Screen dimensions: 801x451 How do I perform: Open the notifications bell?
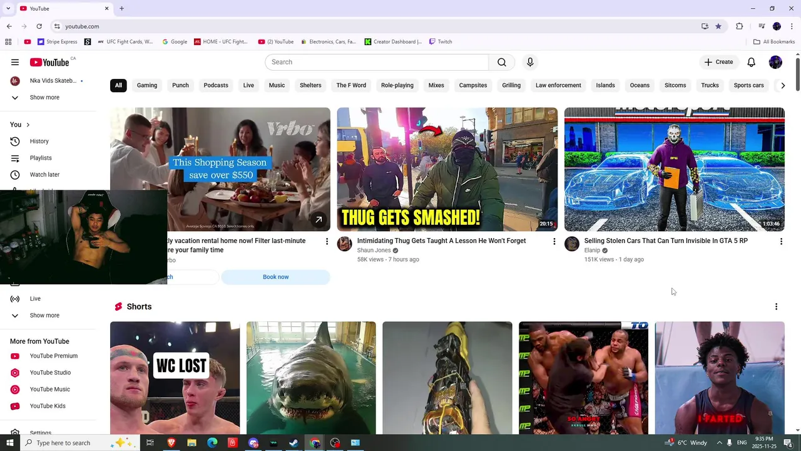coord(752,62)
